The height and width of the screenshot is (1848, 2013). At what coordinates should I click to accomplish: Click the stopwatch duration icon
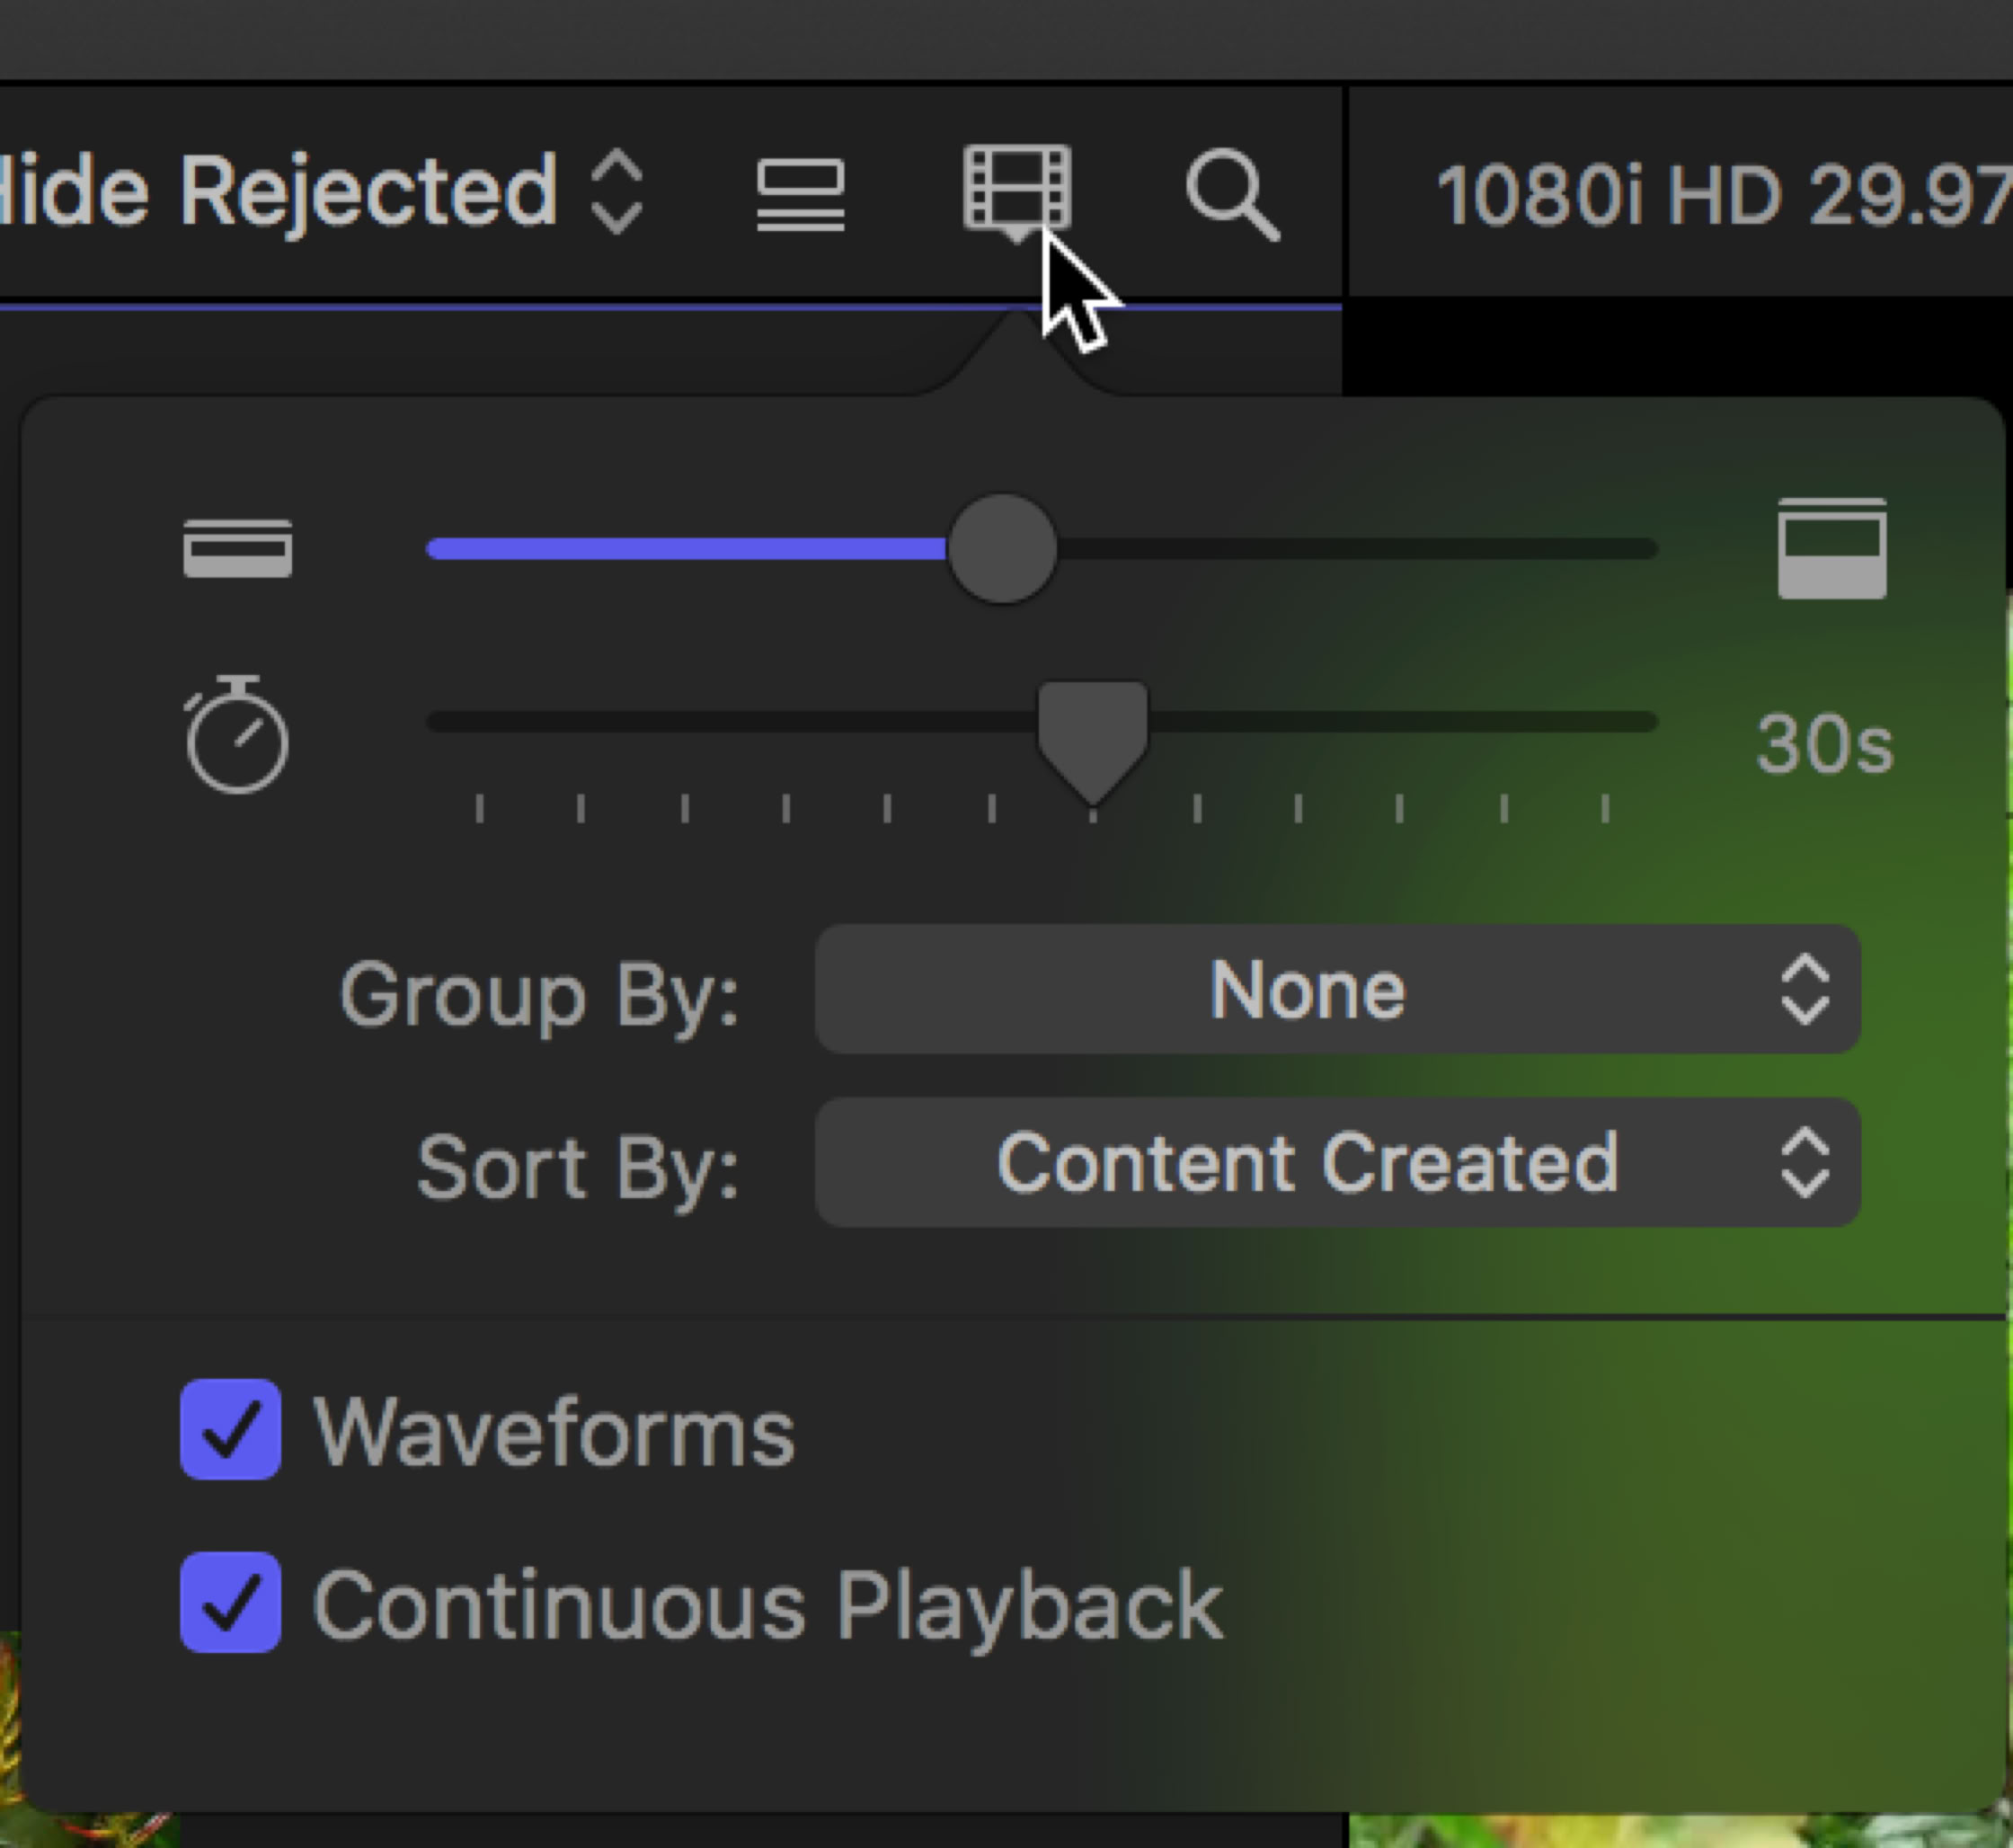(237, 736)
